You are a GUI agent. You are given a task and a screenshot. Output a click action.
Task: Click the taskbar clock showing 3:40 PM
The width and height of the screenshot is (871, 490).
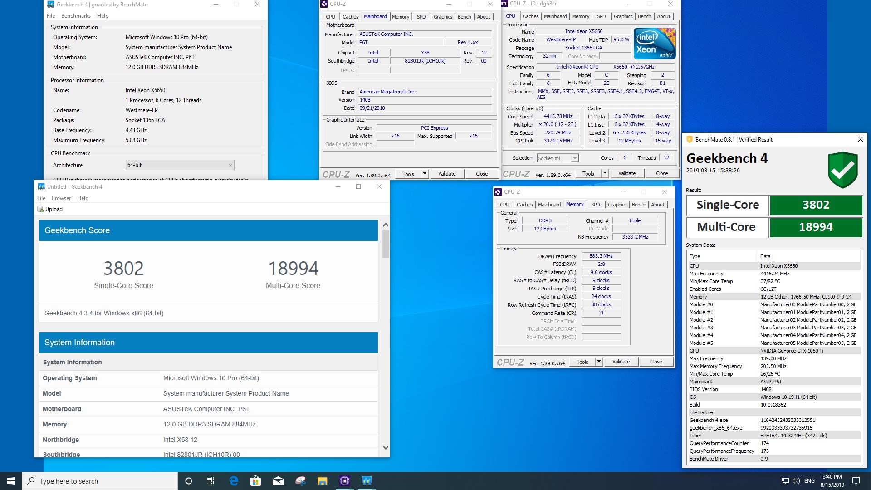click(832, 481)
